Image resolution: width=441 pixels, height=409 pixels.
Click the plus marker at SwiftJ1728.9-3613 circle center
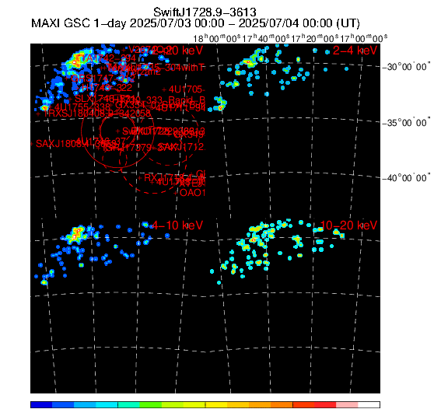118,131
